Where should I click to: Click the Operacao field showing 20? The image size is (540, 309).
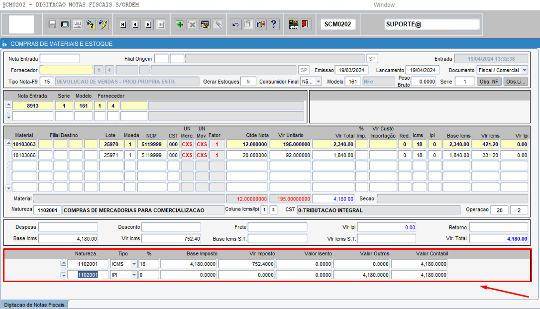[499, 210]
